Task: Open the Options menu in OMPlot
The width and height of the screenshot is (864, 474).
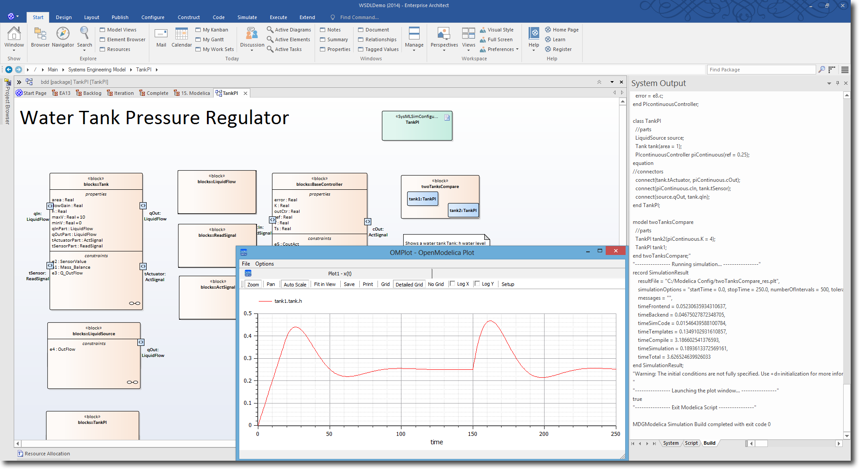Action: coord(265,264)
